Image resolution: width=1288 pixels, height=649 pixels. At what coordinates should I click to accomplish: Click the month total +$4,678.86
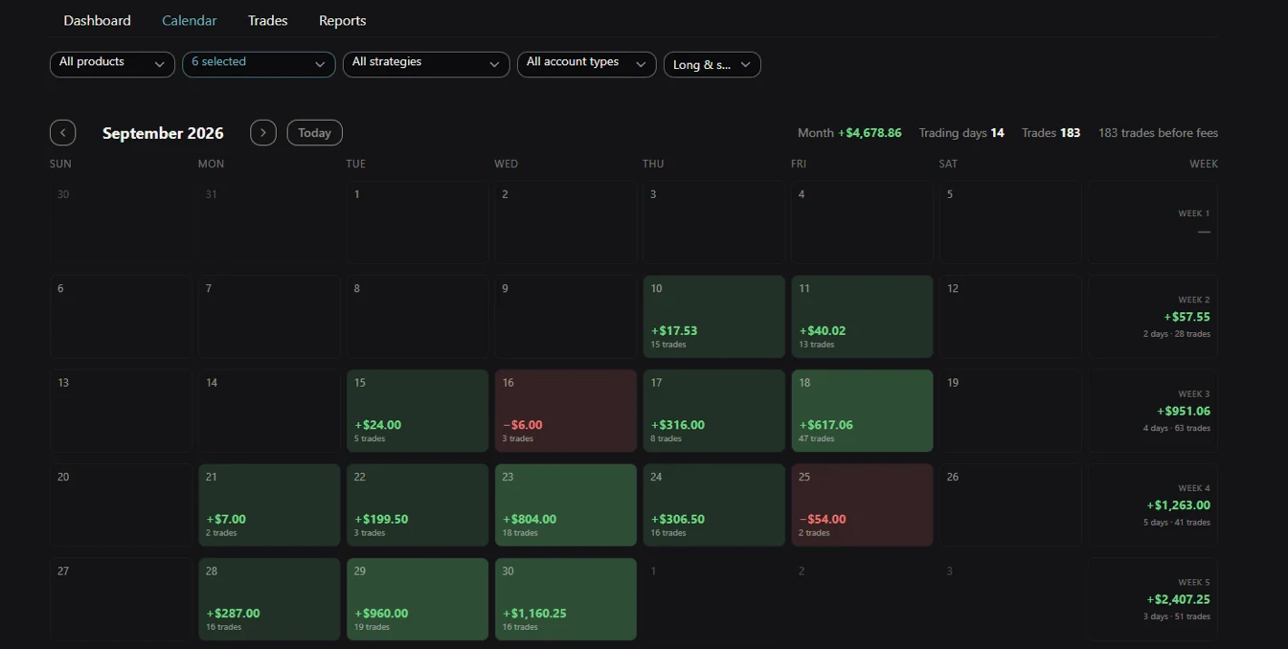coord(870,133)
